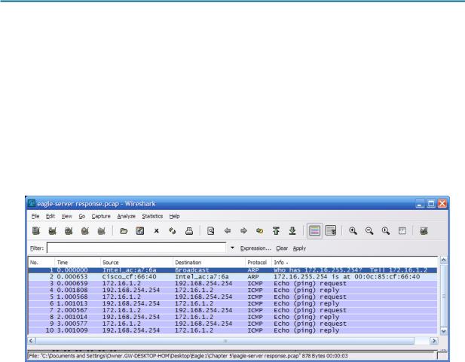Select packet 5 at time 1.000568

pyautogui.click(x=233, y=297)
